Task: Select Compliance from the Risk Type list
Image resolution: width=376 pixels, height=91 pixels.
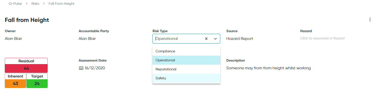Action: tap(186, 51)
